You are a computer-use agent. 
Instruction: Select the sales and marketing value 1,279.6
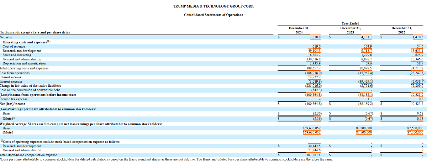[367, 55]
